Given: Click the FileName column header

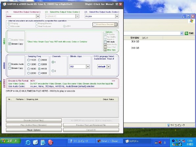Looking at the screenshot, I should 20,99.
